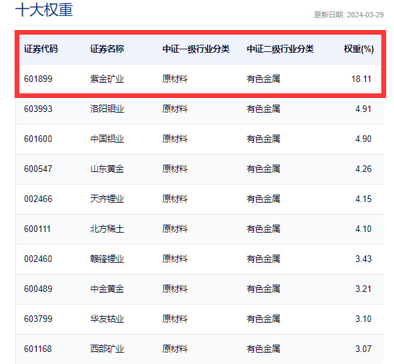Click 原材料 in the 北方稀土 row
Image resolution: width=394 pixels, height=364 pixels.
[x=175, y=229]
